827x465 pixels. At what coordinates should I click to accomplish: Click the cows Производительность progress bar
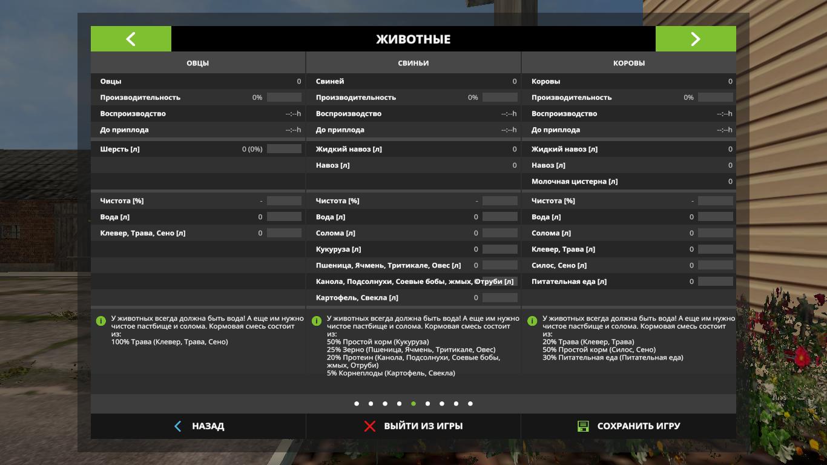click(715, 97)
